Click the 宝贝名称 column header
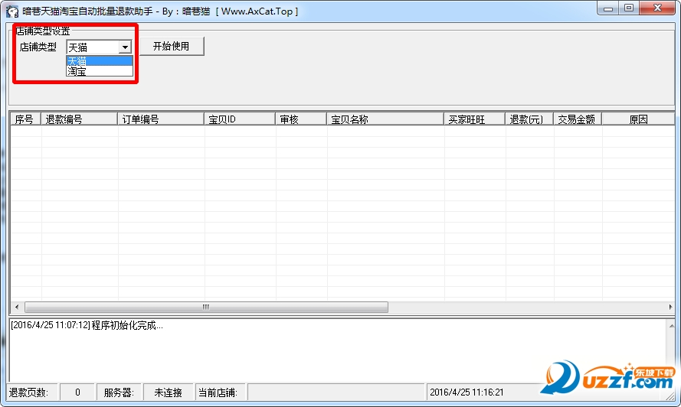This screenshot has width=681, height=407. [x=385, y=119]
